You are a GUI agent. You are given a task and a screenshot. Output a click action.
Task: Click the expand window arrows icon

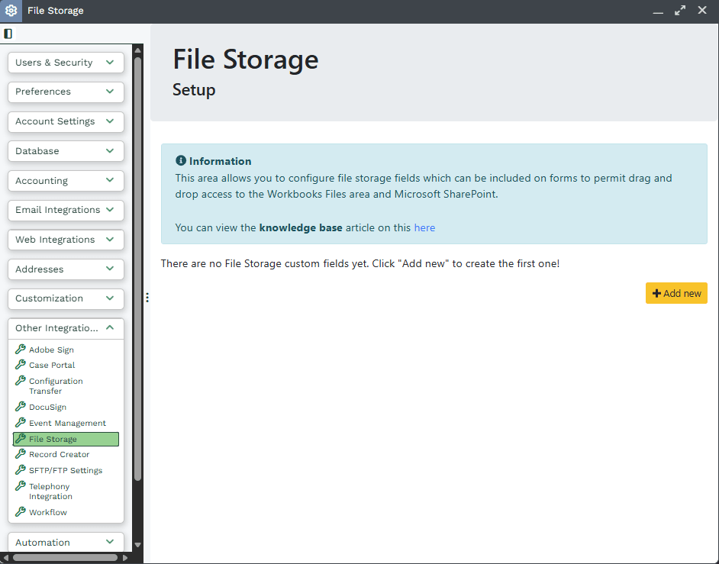(x=680, y=11)
